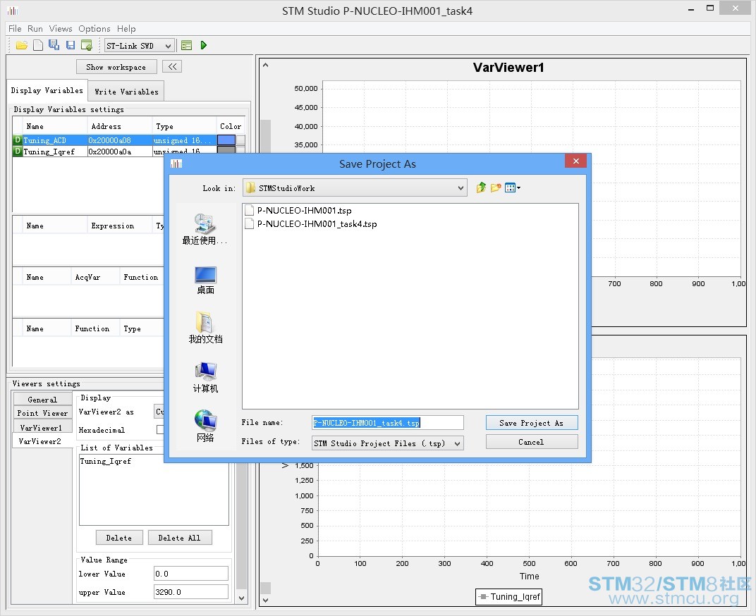Open the Run menu
The height and width of the screenshot is (616, 756).
point(35,28)
